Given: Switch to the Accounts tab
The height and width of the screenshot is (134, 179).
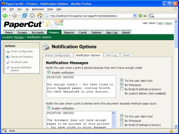Looking at the screenshot, I should click(x=38, y=33).
